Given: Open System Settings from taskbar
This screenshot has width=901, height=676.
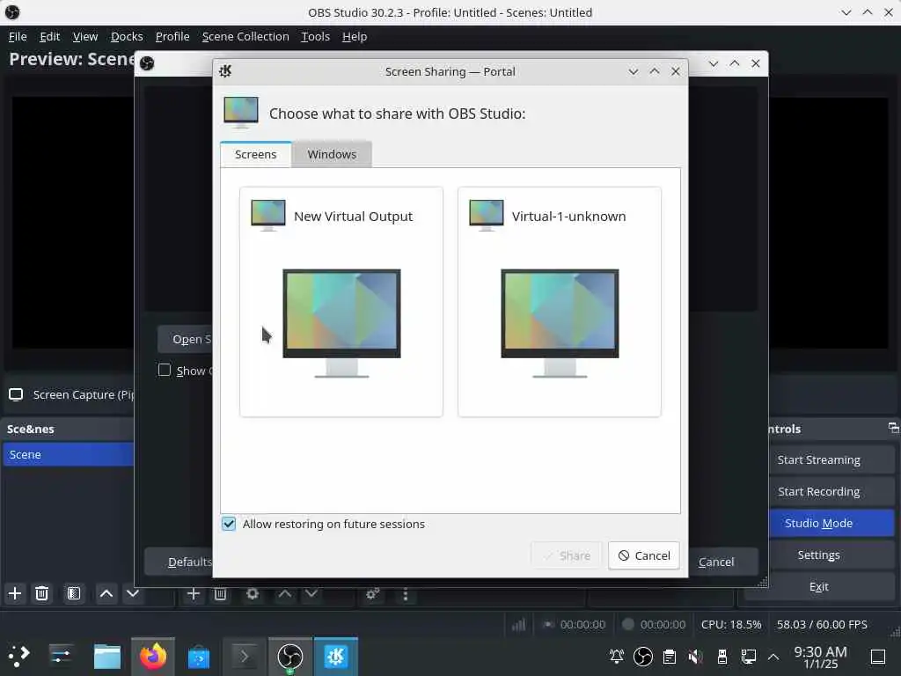Looking at the screenshot, I should [x=61, y=656].
